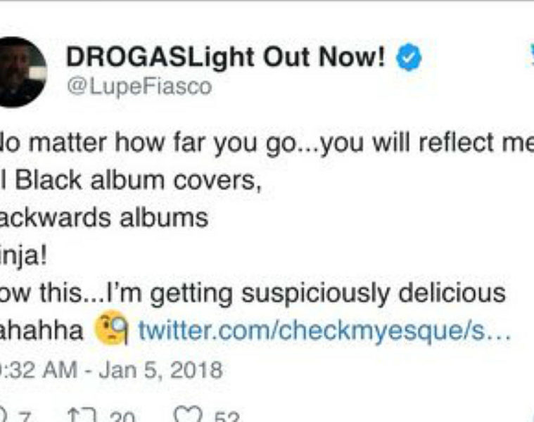The width and height of the screenshot is (534, 422).
Task: Retweet using the arrows icon
Action: coord(83,415)
